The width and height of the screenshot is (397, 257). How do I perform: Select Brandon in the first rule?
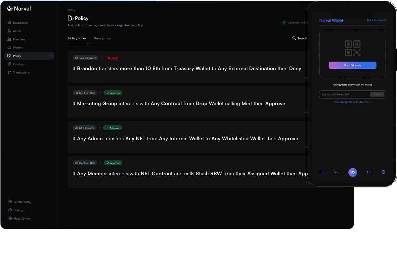coord(87,68)
